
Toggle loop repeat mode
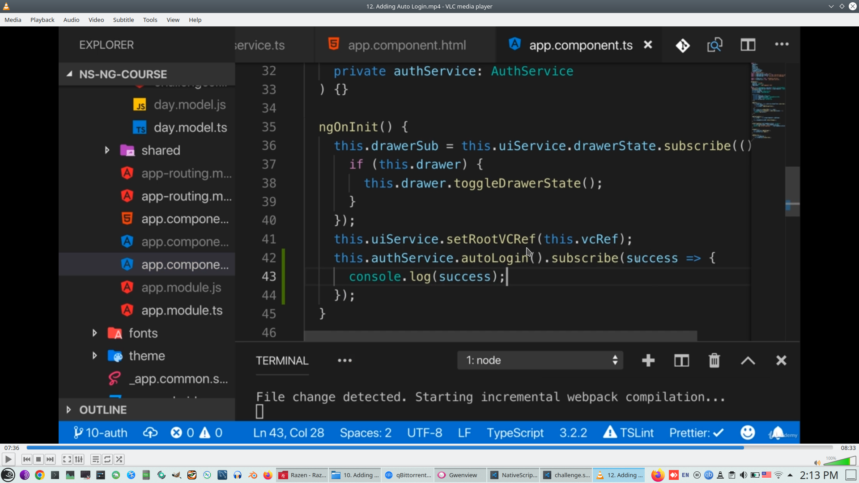[107, 459]
